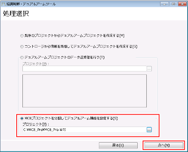
Task: Open the browse button beside C:¥MC8_Pro path
Action: click(149, 130)
